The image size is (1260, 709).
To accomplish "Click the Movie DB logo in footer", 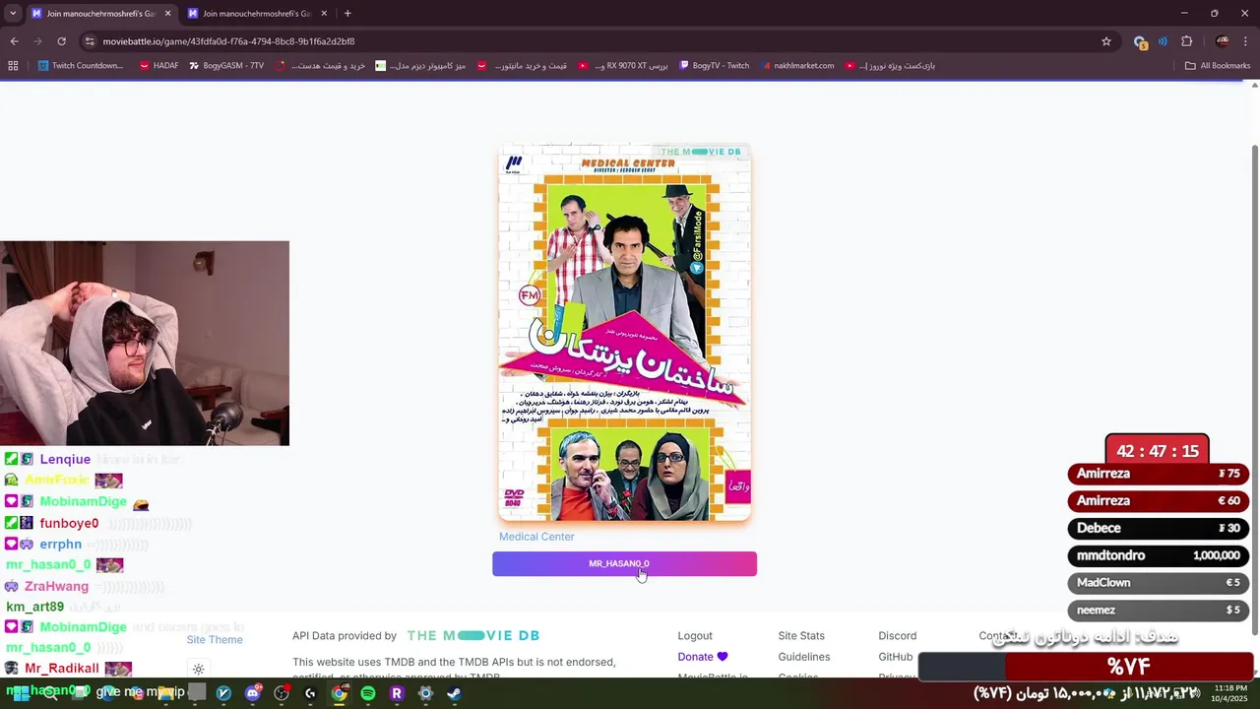I will coord(473,636).
